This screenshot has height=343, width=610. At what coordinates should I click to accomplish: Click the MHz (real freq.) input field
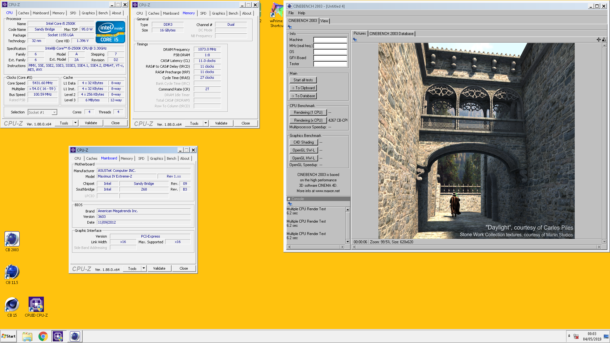(330, 46)
